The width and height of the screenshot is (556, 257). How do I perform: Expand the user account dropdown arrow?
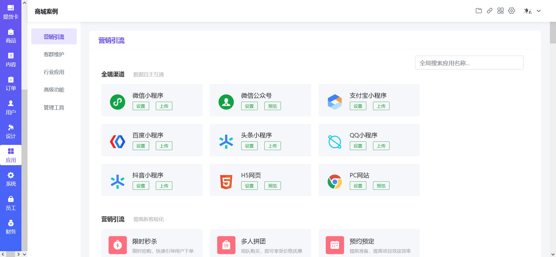click(539, 11)
